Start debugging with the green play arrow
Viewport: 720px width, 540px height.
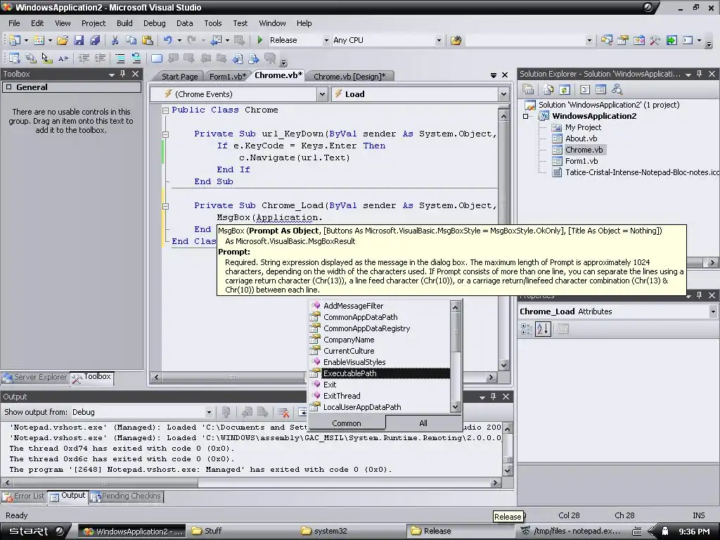tap(260, 40)
